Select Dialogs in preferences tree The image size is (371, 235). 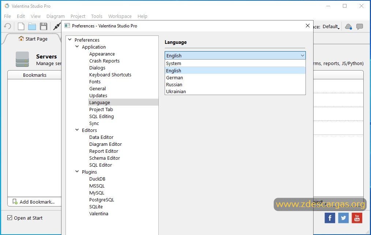click(x=97, y=68)
